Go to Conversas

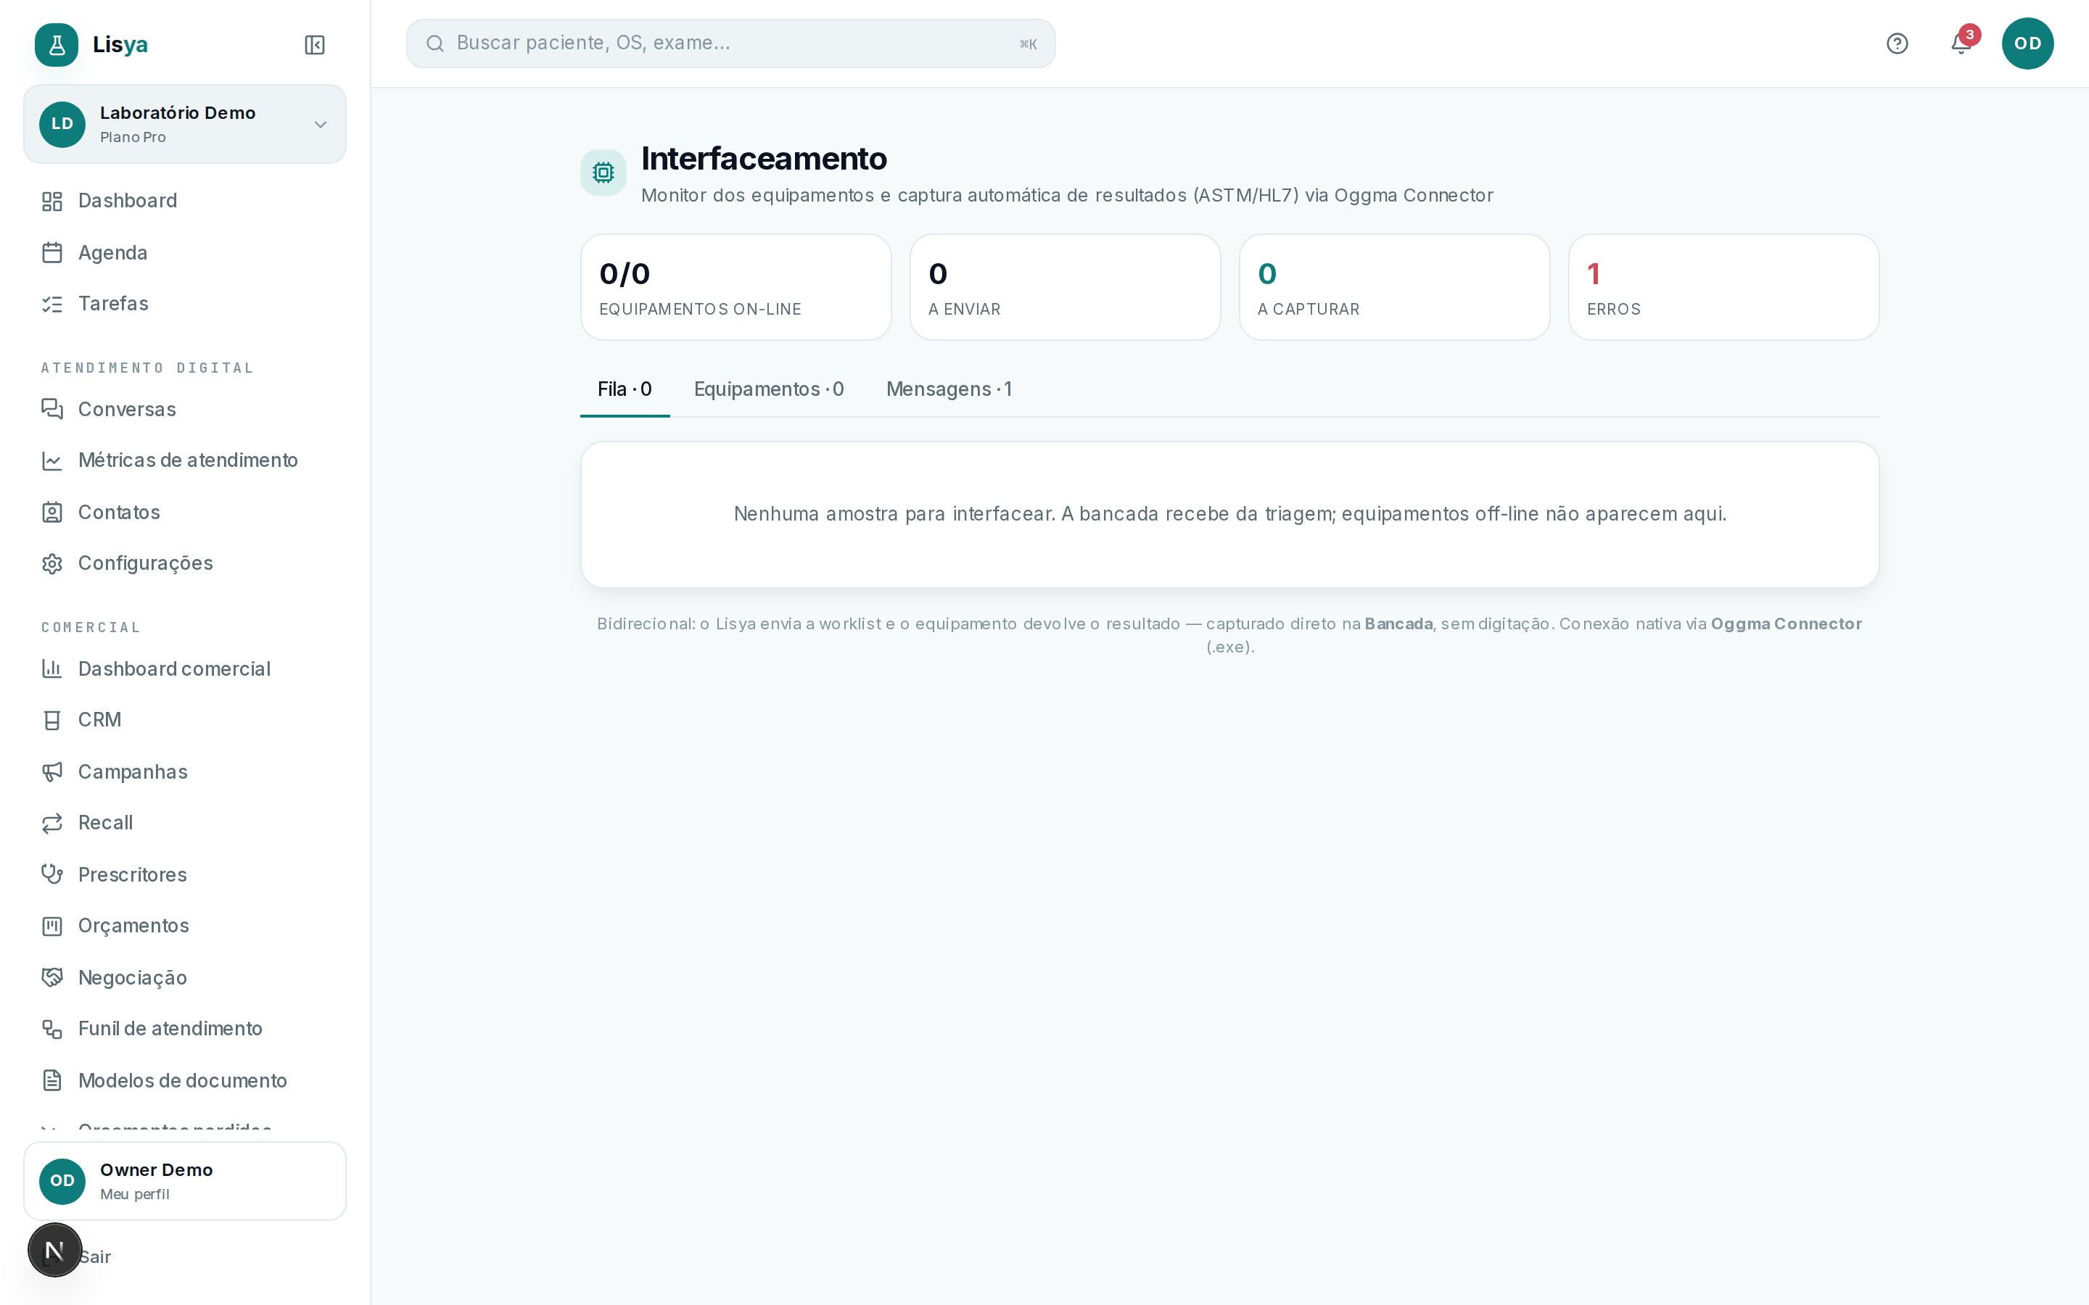point(185,409)
